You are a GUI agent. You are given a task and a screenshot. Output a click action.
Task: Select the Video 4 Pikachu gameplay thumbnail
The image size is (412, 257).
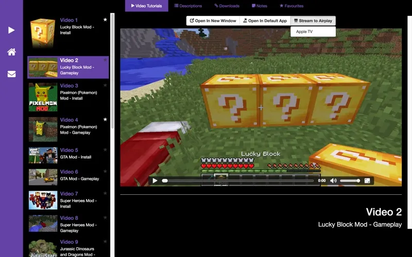[x=43, y=130]
